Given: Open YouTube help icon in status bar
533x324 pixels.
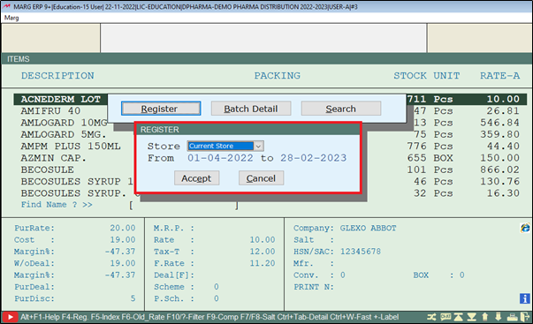Looking at the screenshot, I should [x=11, y=317].
